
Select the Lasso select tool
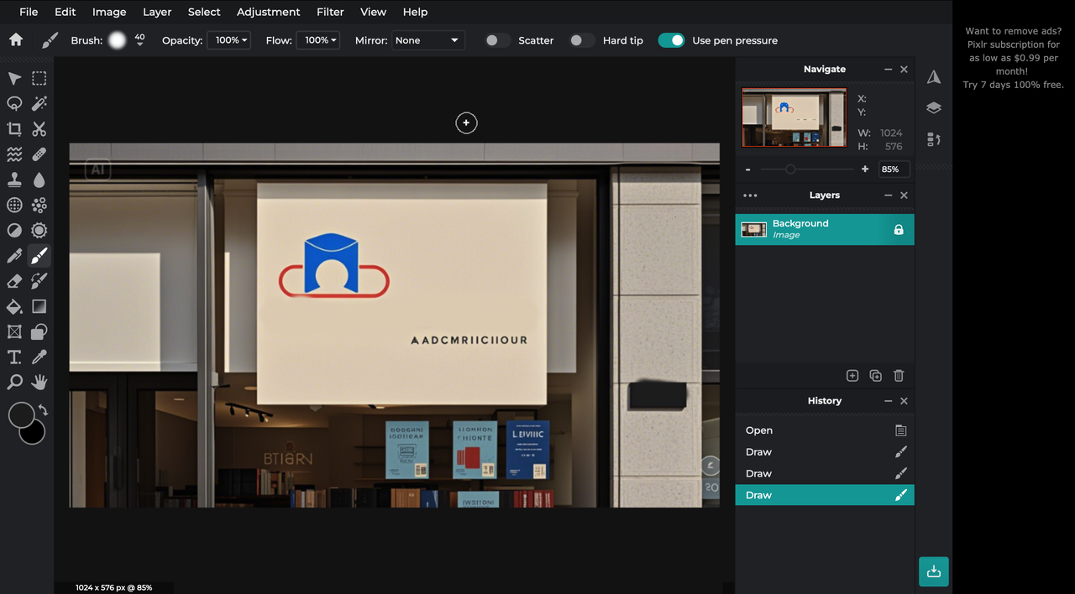coord(14,104)
